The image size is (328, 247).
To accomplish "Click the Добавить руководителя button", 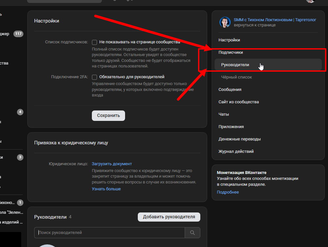I will click(x=169, y=217).
